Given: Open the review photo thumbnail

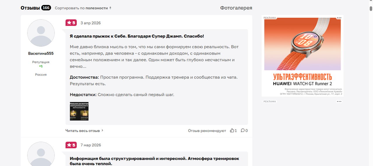Looking at the screenshot, I should tap(79, 111).
